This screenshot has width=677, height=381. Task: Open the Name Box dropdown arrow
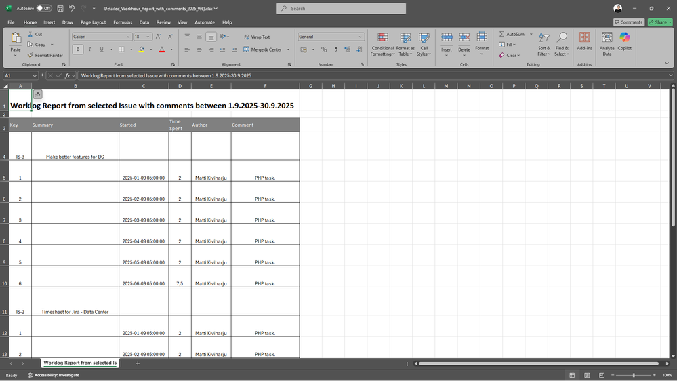pos(35,75)
